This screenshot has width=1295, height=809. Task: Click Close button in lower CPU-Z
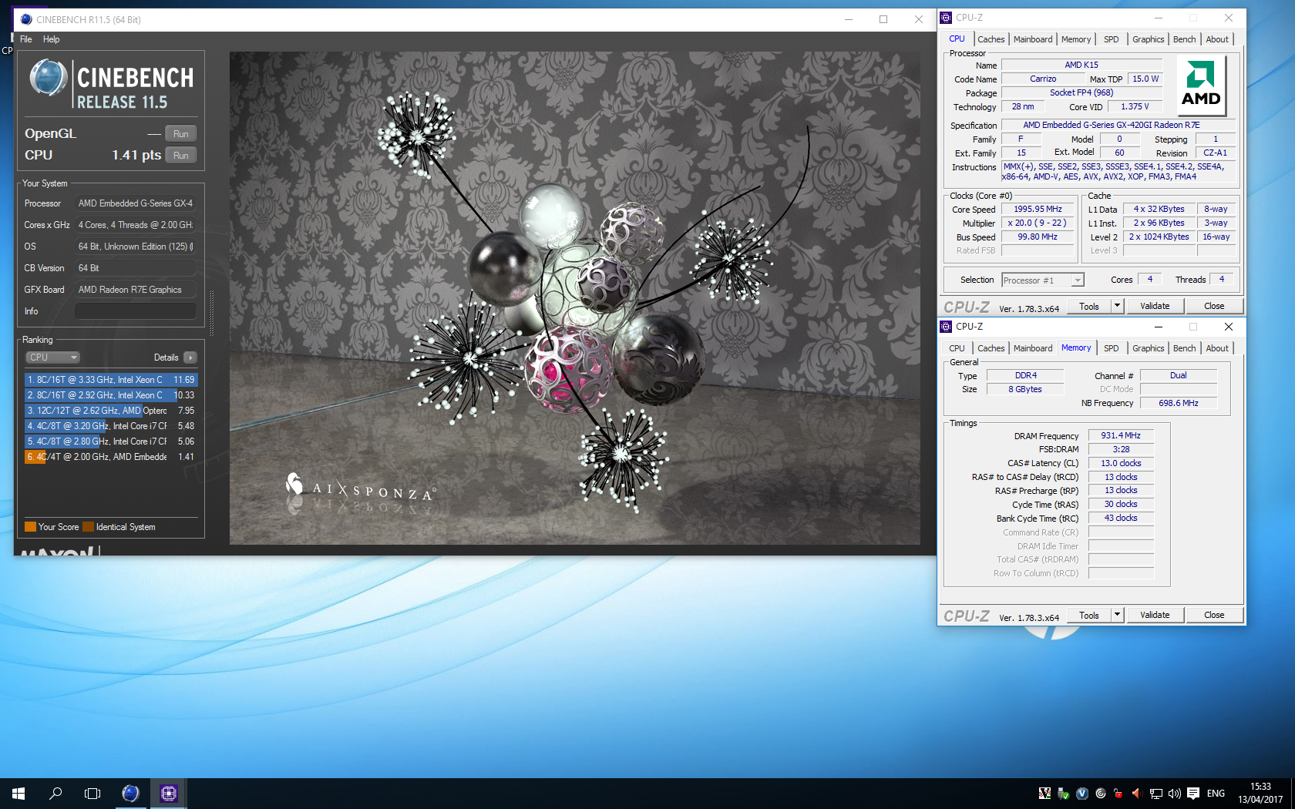pos(1214,616)
